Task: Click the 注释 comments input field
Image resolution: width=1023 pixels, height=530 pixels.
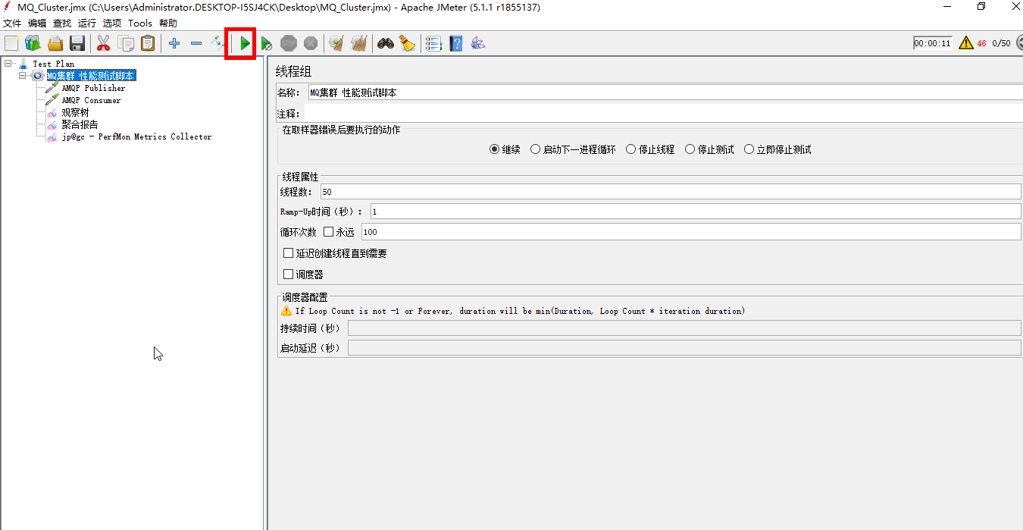Action: point(665,114)
